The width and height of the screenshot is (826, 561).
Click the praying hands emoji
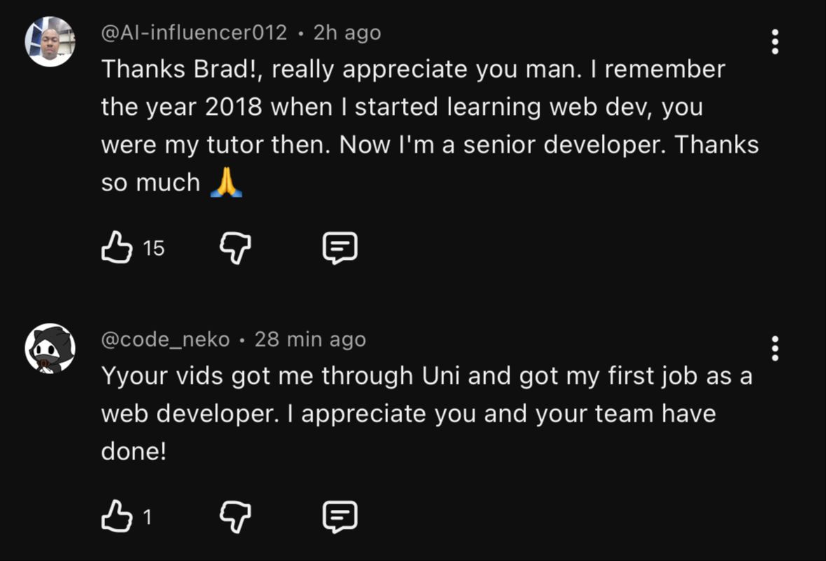click(226, 183)
